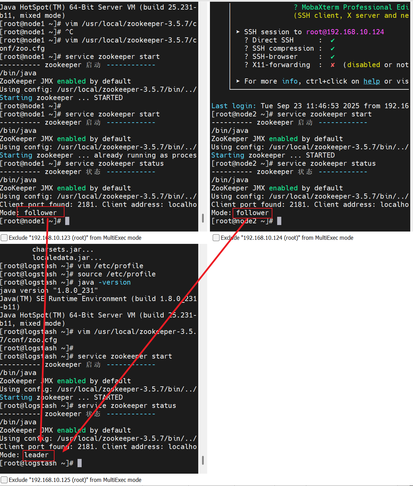Click the word follower in node1 terminal
The image size is (413, 486).
coord(40,213)
